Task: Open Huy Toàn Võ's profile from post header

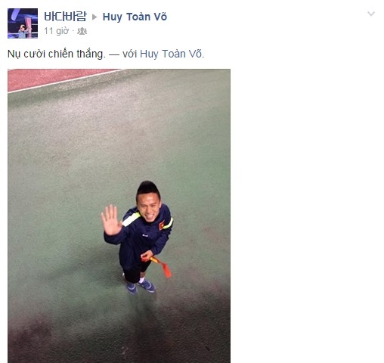Action: coord(135,17)
